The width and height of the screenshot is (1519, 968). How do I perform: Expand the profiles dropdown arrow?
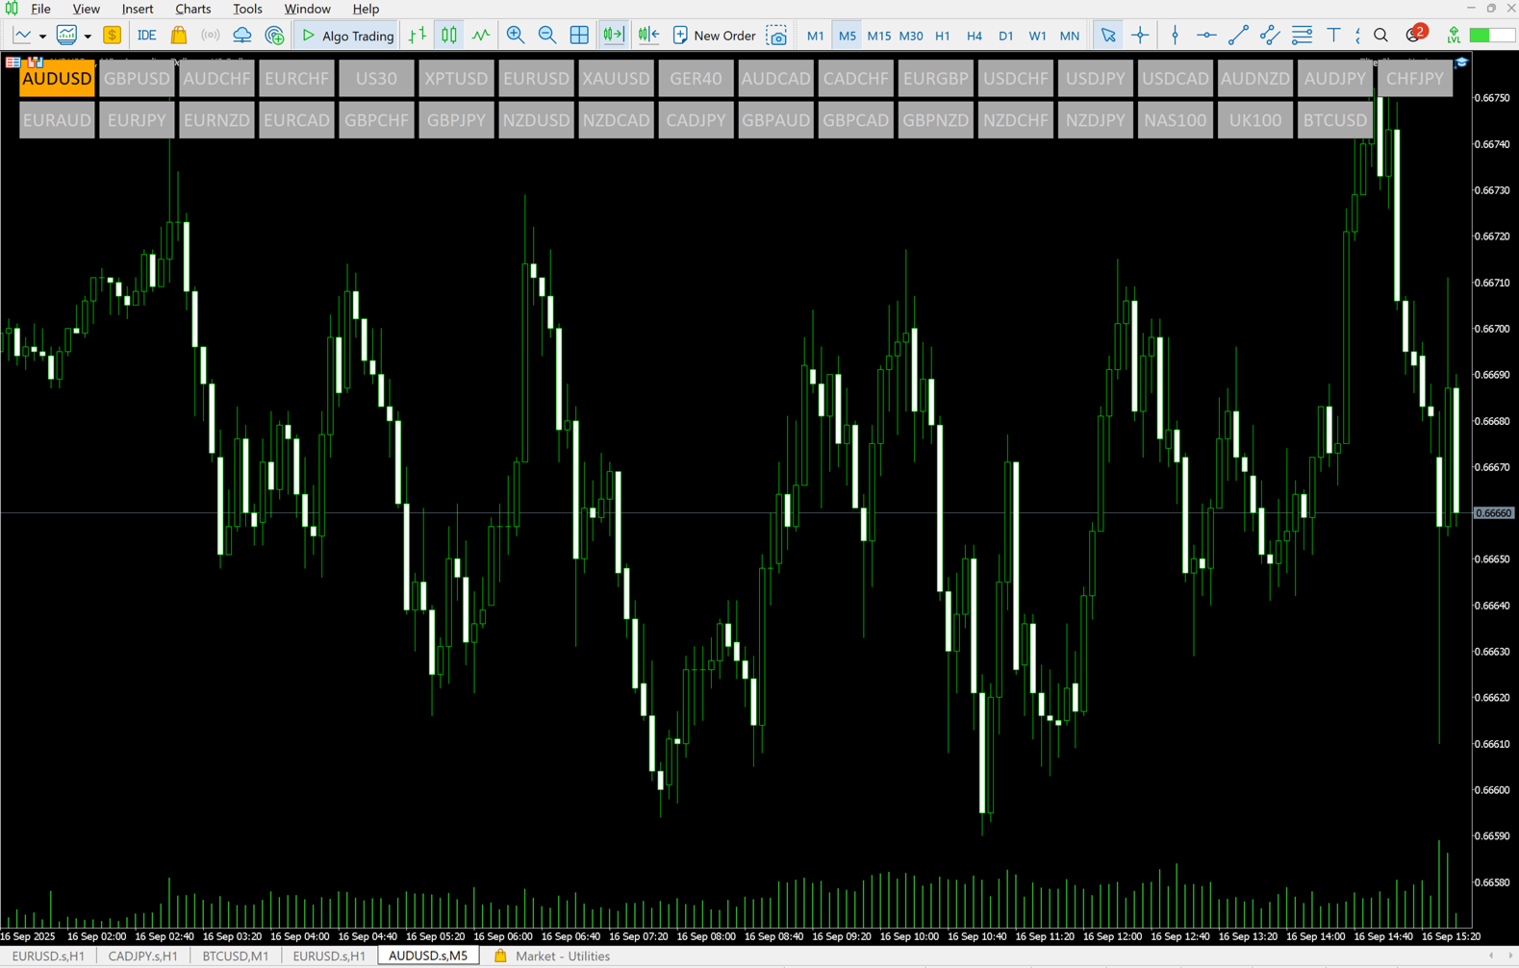coord(88,37)
